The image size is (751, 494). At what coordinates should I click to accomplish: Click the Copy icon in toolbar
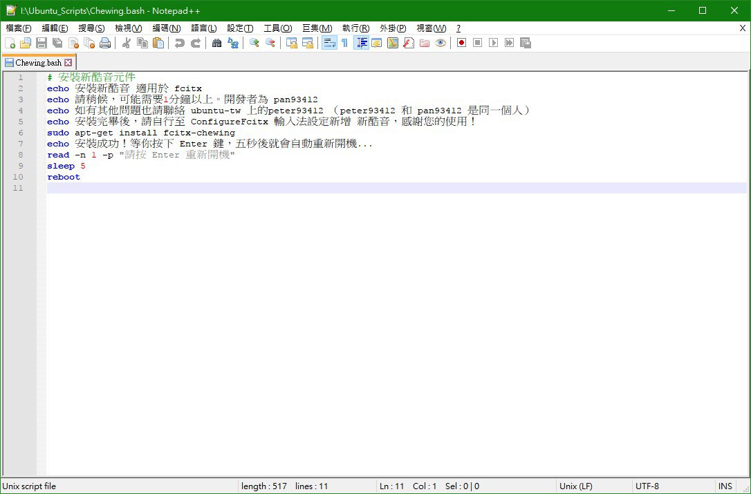pyautogui.click(x=142, y=43)
